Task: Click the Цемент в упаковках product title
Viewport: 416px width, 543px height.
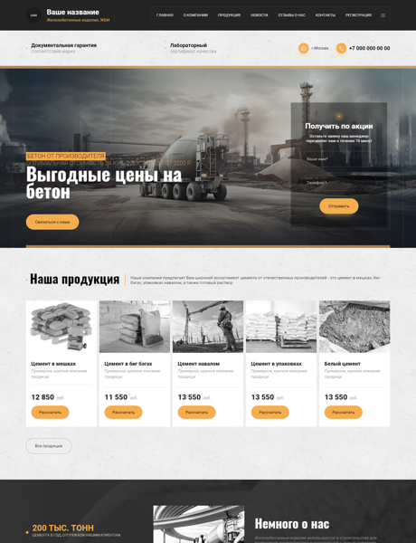Action: click(x=276, y=364)
